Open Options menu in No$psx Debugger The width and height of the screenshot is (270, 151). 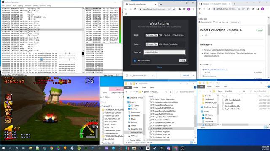pyautogui.click(x=42, y=5)
